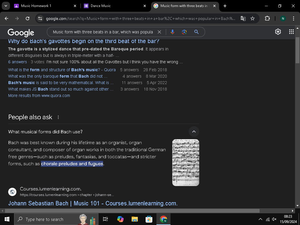This screenshot has width=300, height=225.
Task: Open Task View from taskbar
Action: coord(105,219)
